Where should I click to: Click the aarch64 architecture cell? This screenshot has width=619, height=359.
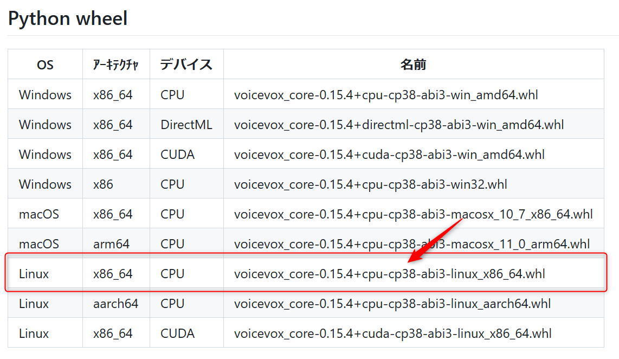[115, 304]
